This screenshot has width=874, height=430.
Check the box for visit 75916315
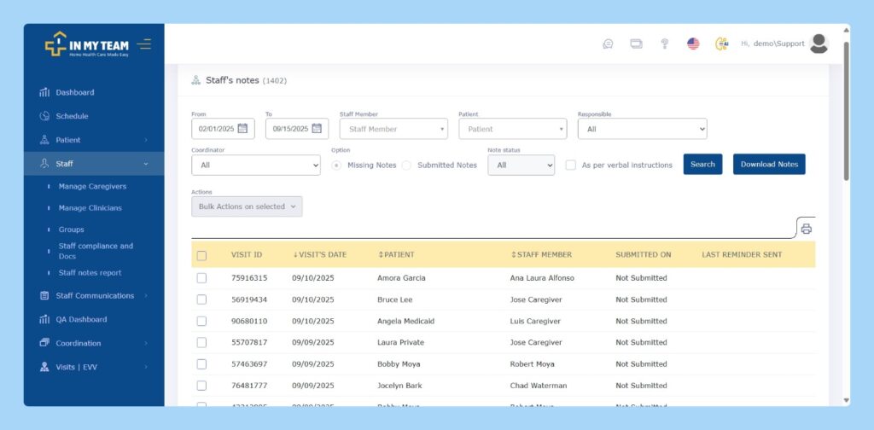201,278
